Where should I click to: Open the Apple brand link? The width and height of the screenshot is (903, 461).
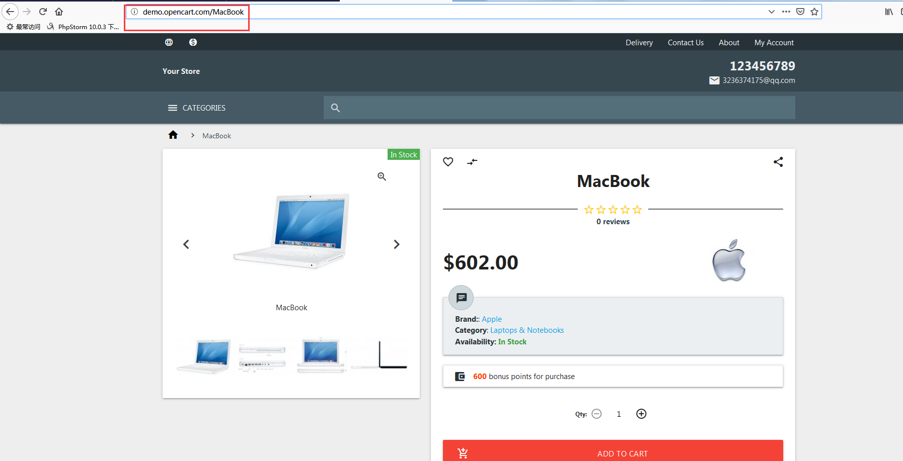pyautogui.click(x=492, y=319)
